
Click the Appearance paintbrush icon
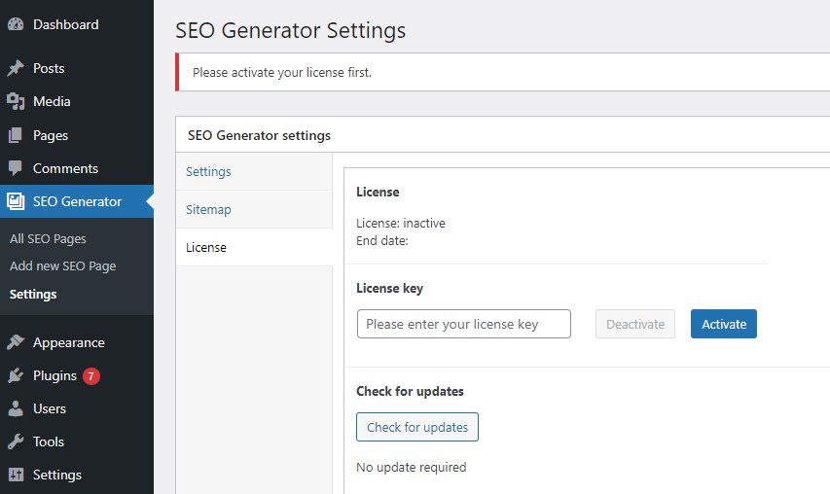16,342
